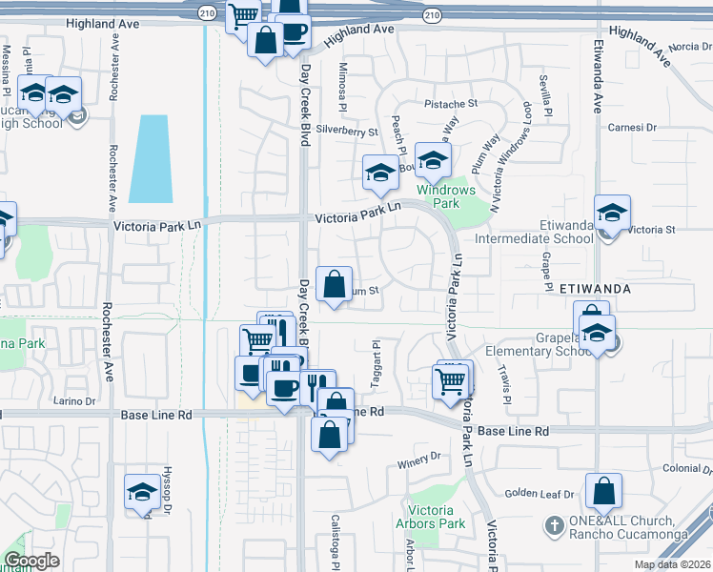Click the Map data ©2026 attribution
The width and height of the screenshot is (713, 572).
click(x=673, y=564)
